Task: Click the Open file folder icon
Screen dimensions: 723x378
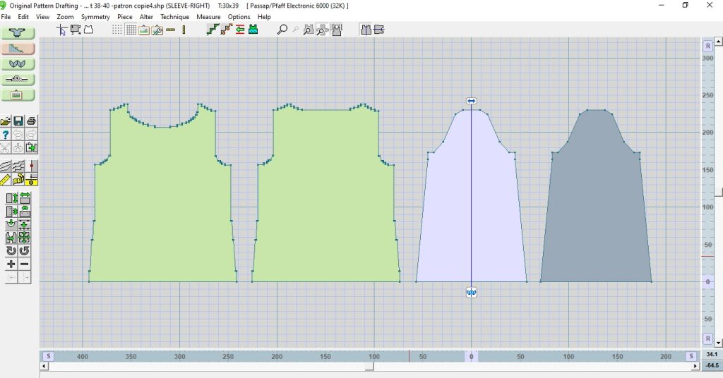Action: (x=6, y=121)
